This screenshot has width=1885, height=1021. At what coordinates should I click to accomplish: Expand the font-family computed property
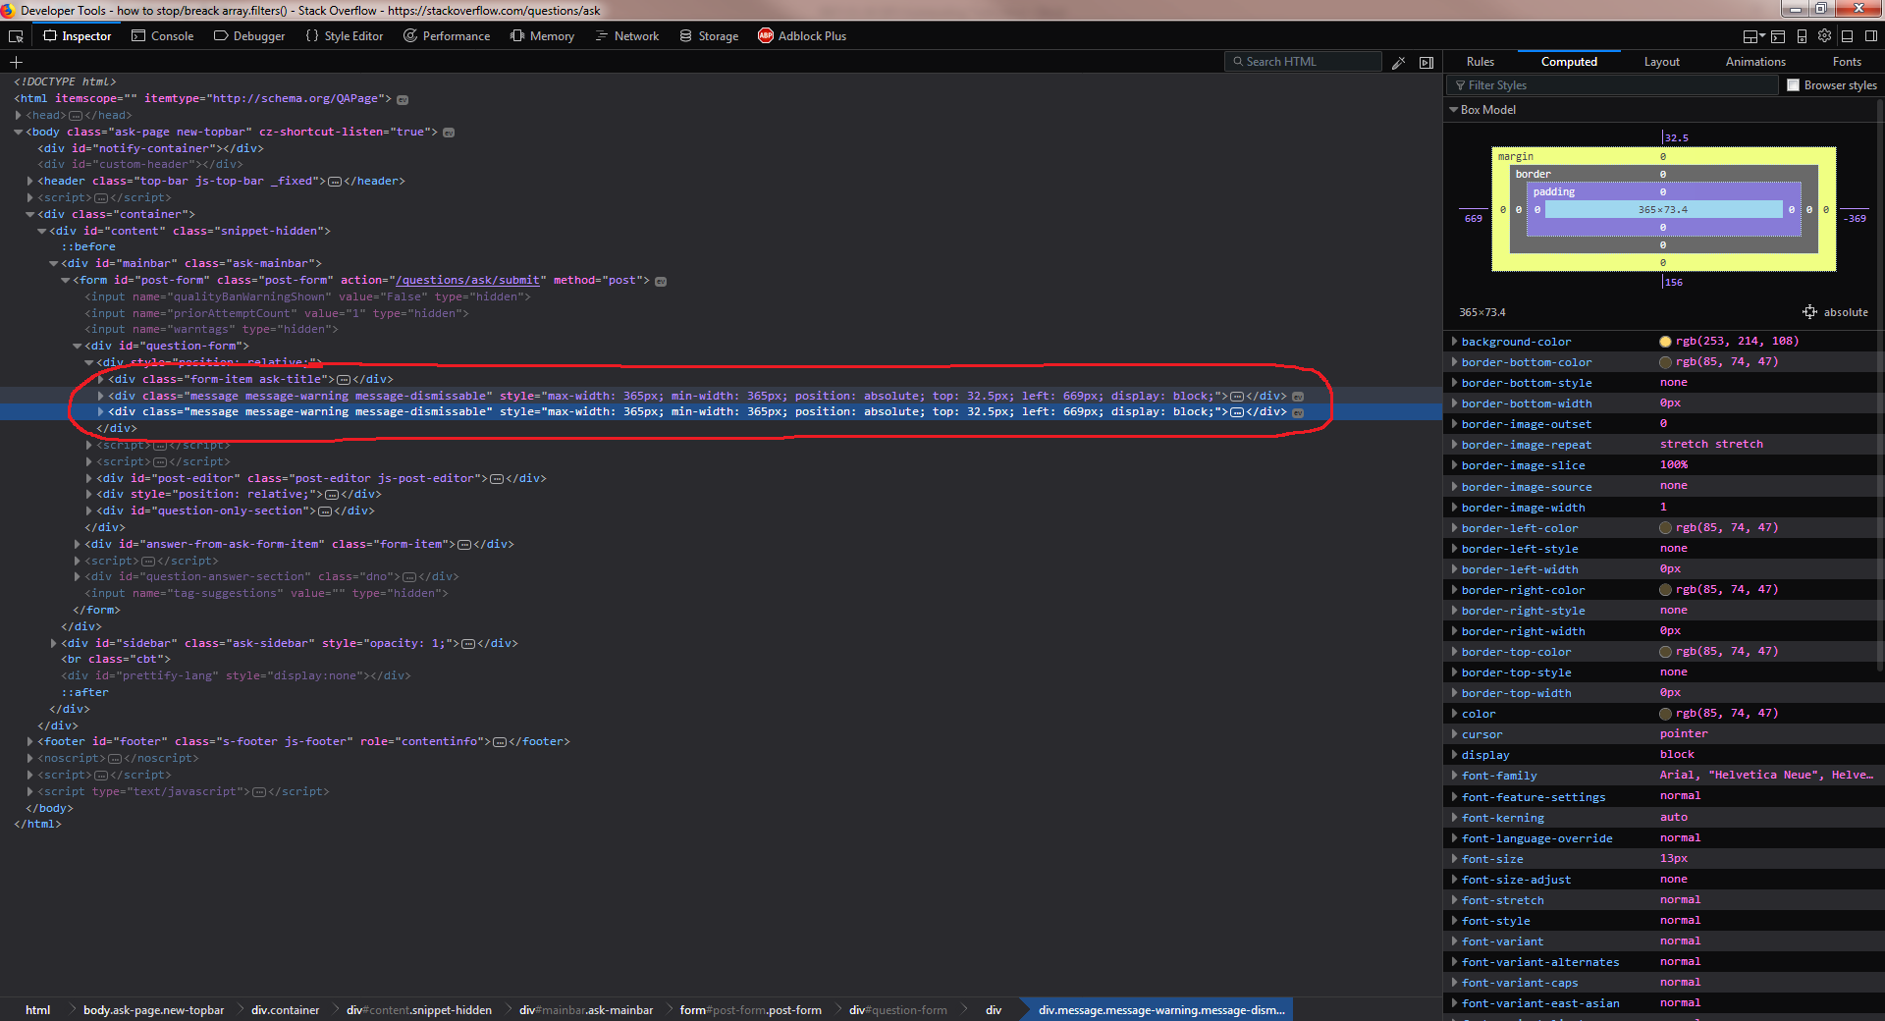tap(1454, 776)
